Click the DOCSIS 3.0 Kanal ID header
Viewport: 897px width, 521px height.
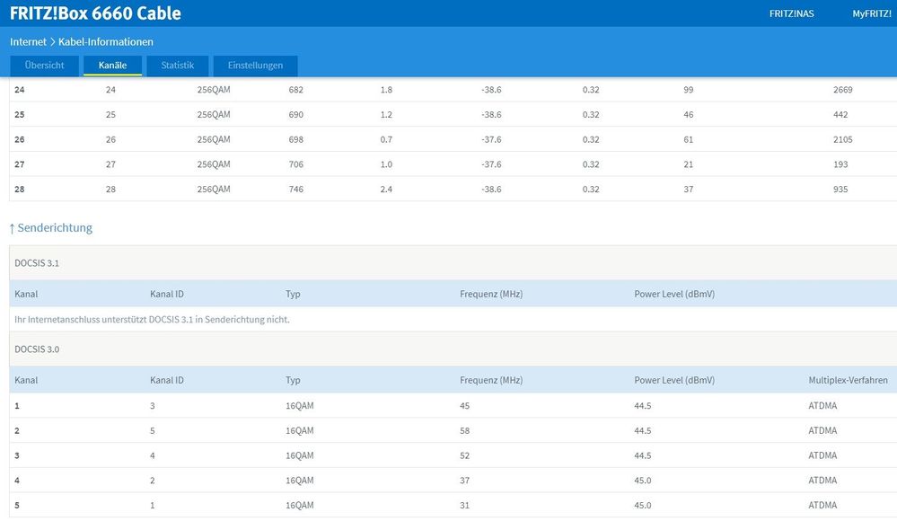166,380
